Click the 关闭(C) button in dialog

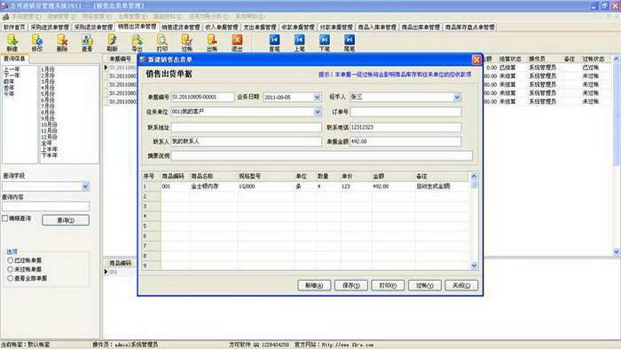pos(461,286)
